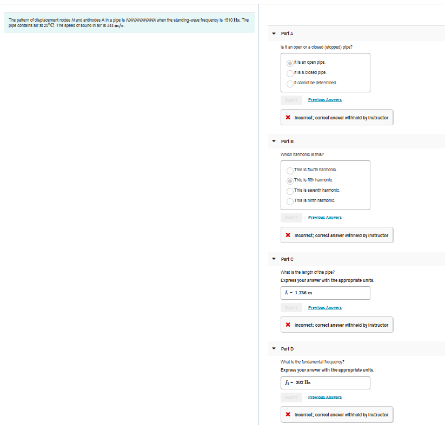Collapse the Part C section

pos(274,259)
